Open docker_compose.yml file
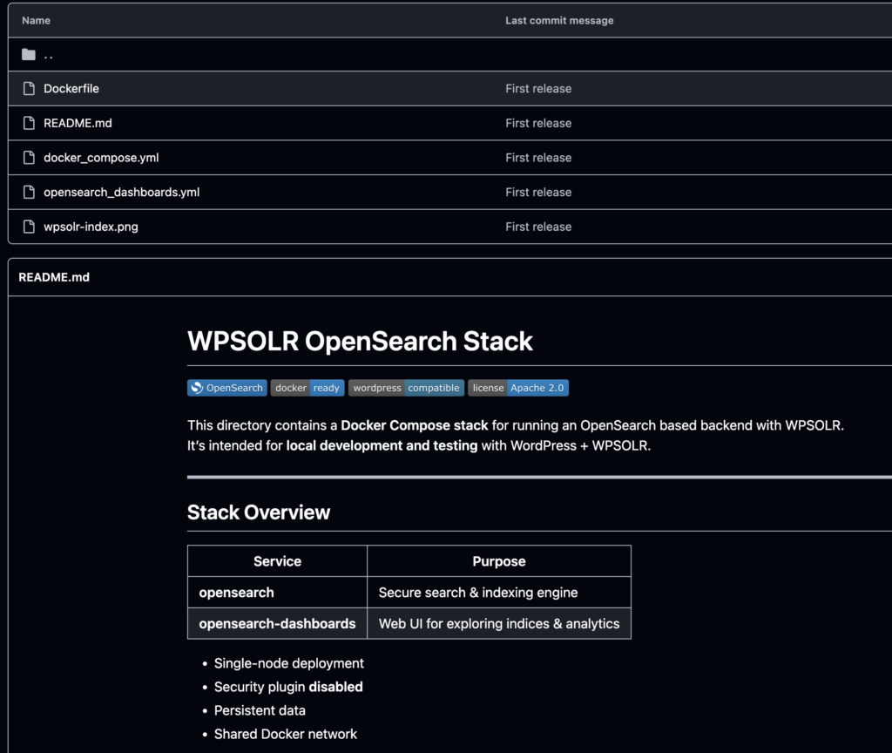This screenshot has width=892, height=753. [101, 158]
